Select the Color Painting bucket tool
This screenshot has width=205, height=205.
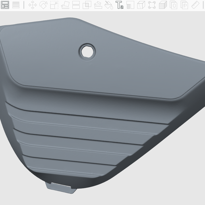pyautogui.click(x=109, y=5)
